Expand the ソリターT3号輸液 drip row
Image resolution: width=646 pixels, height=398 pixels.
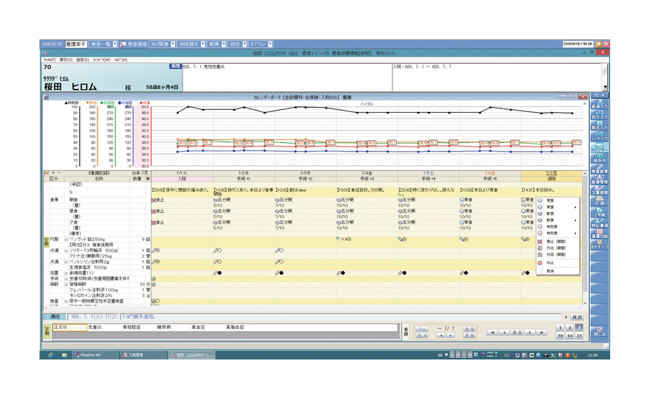click(x=66, y=249)
